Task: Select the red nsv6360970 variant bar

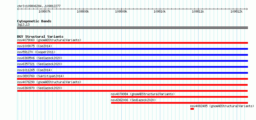Action: pos(132,91)
